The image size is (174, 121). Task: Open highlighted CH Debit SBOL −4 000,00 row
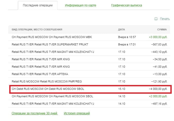pyautogui.click(x=48, y=89)
